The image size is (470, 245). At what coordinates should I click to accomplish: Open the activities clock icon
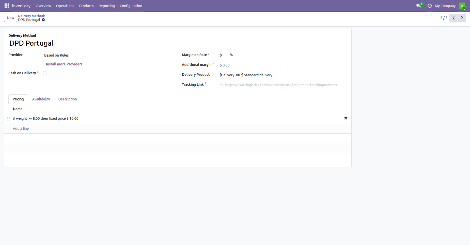[430, 6]
